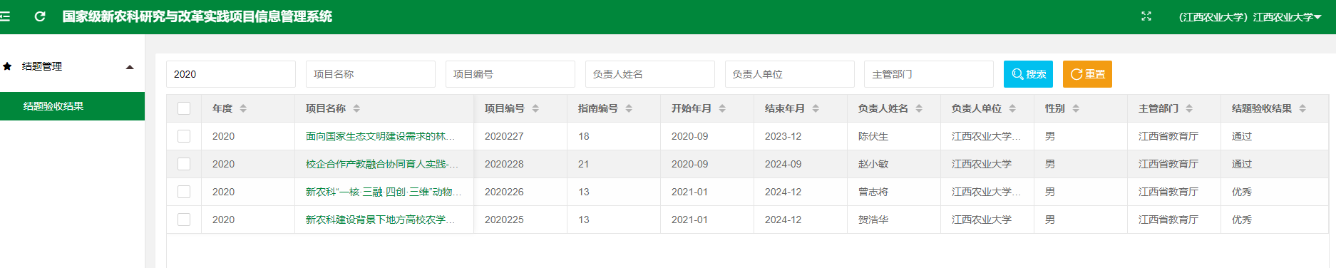The width and height of the screenshot is (1336, 268).
Task: Enter fullscreen with the expand icon
Action: (x=1146, y=16)
